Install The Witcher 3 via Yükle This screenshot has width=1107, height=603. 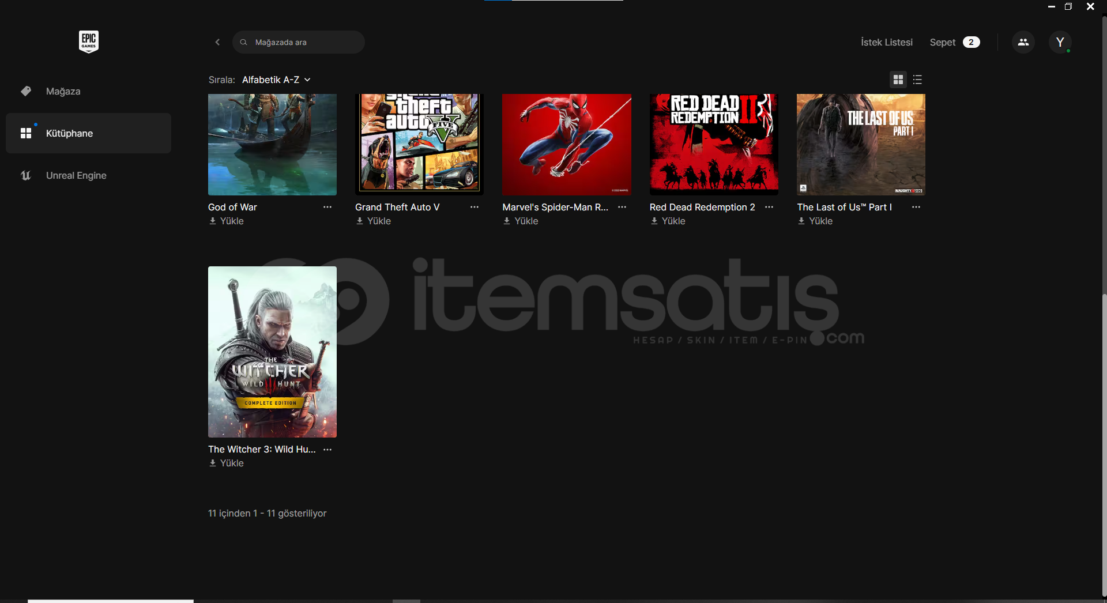[x=226, y=463]
